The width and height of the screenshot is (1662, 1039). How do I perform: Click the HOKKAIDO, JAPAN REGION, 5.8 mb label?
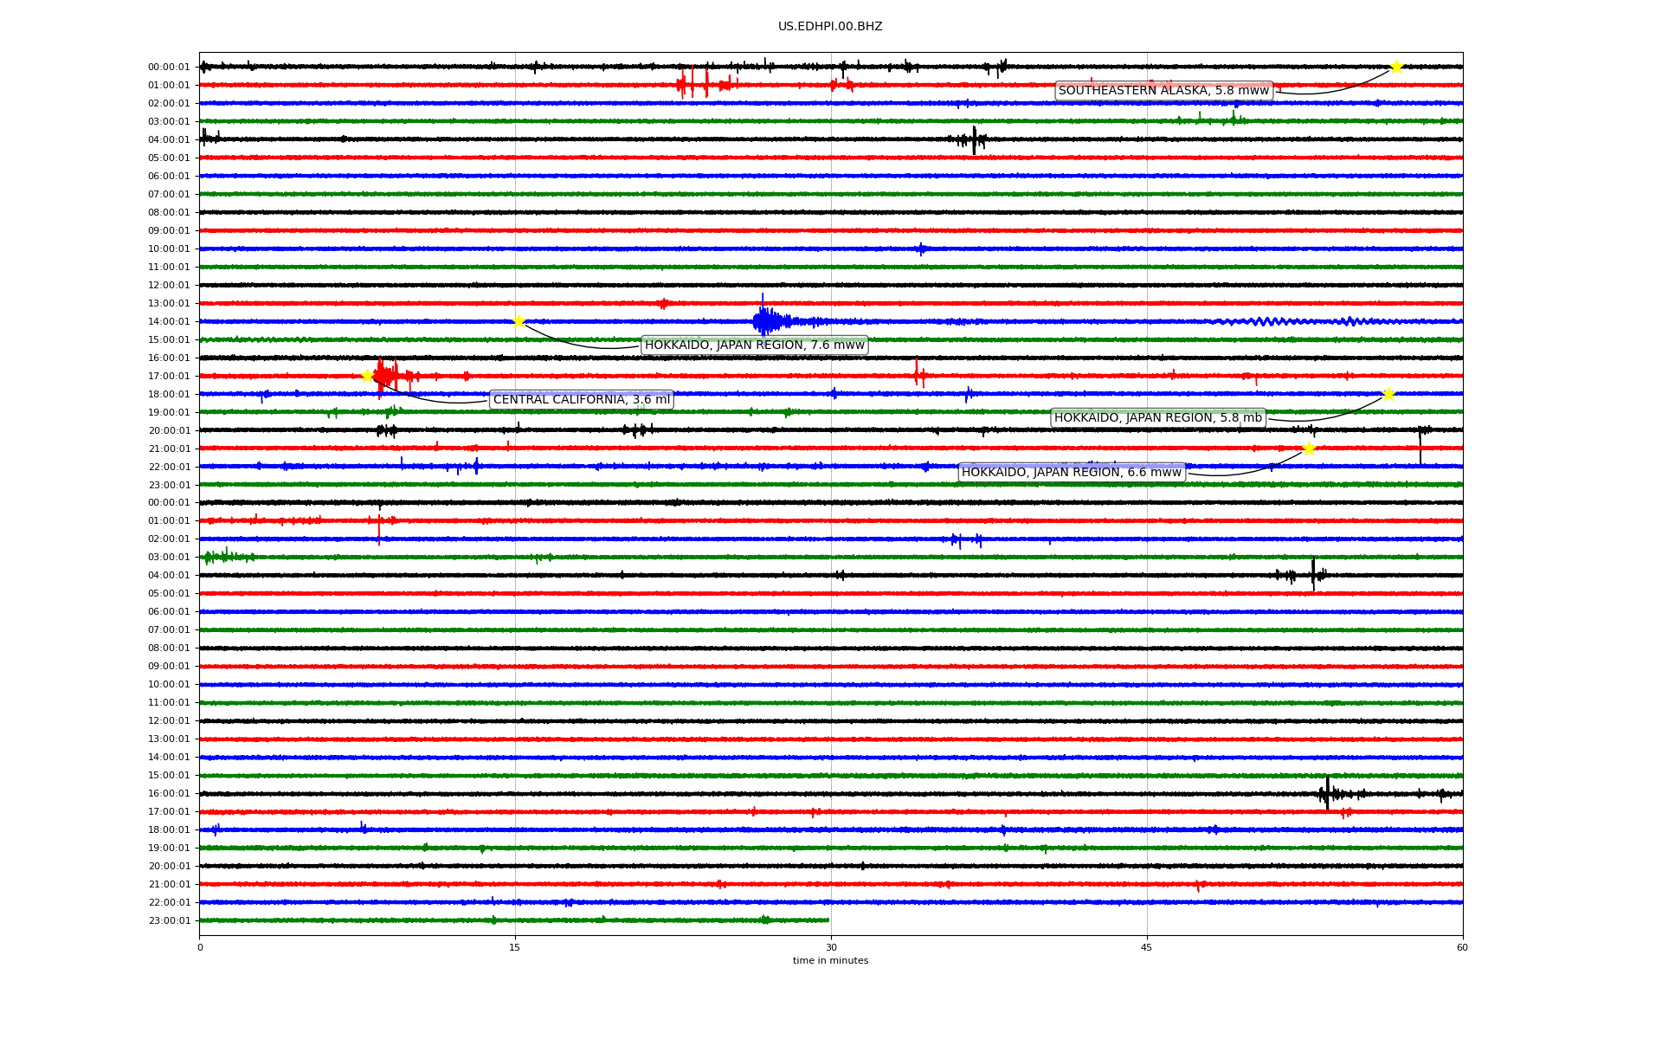point(1157,418)
